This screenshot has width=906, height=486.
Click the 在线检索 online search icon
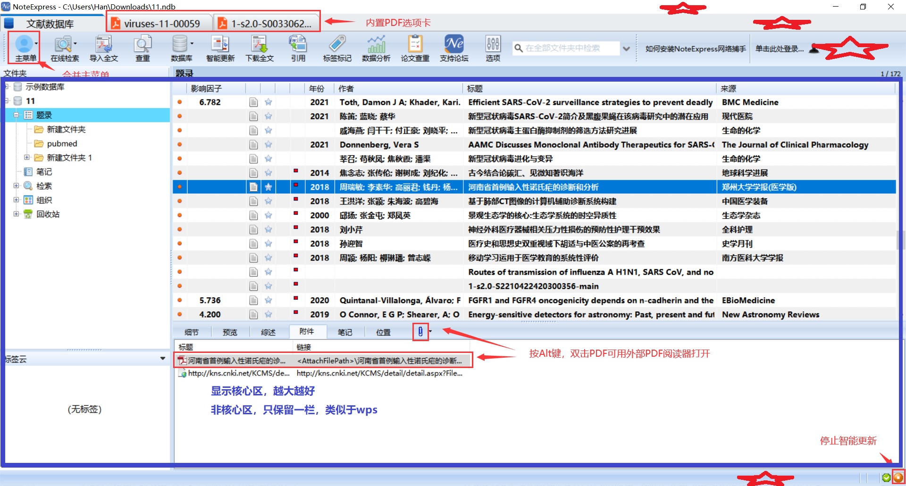click(63, 44)
